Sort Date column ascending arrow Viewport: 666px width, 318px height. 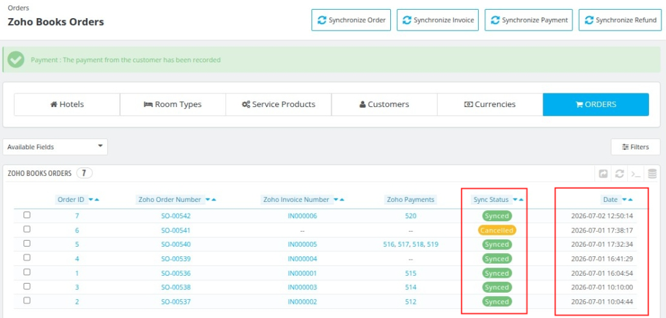point(630,199)
